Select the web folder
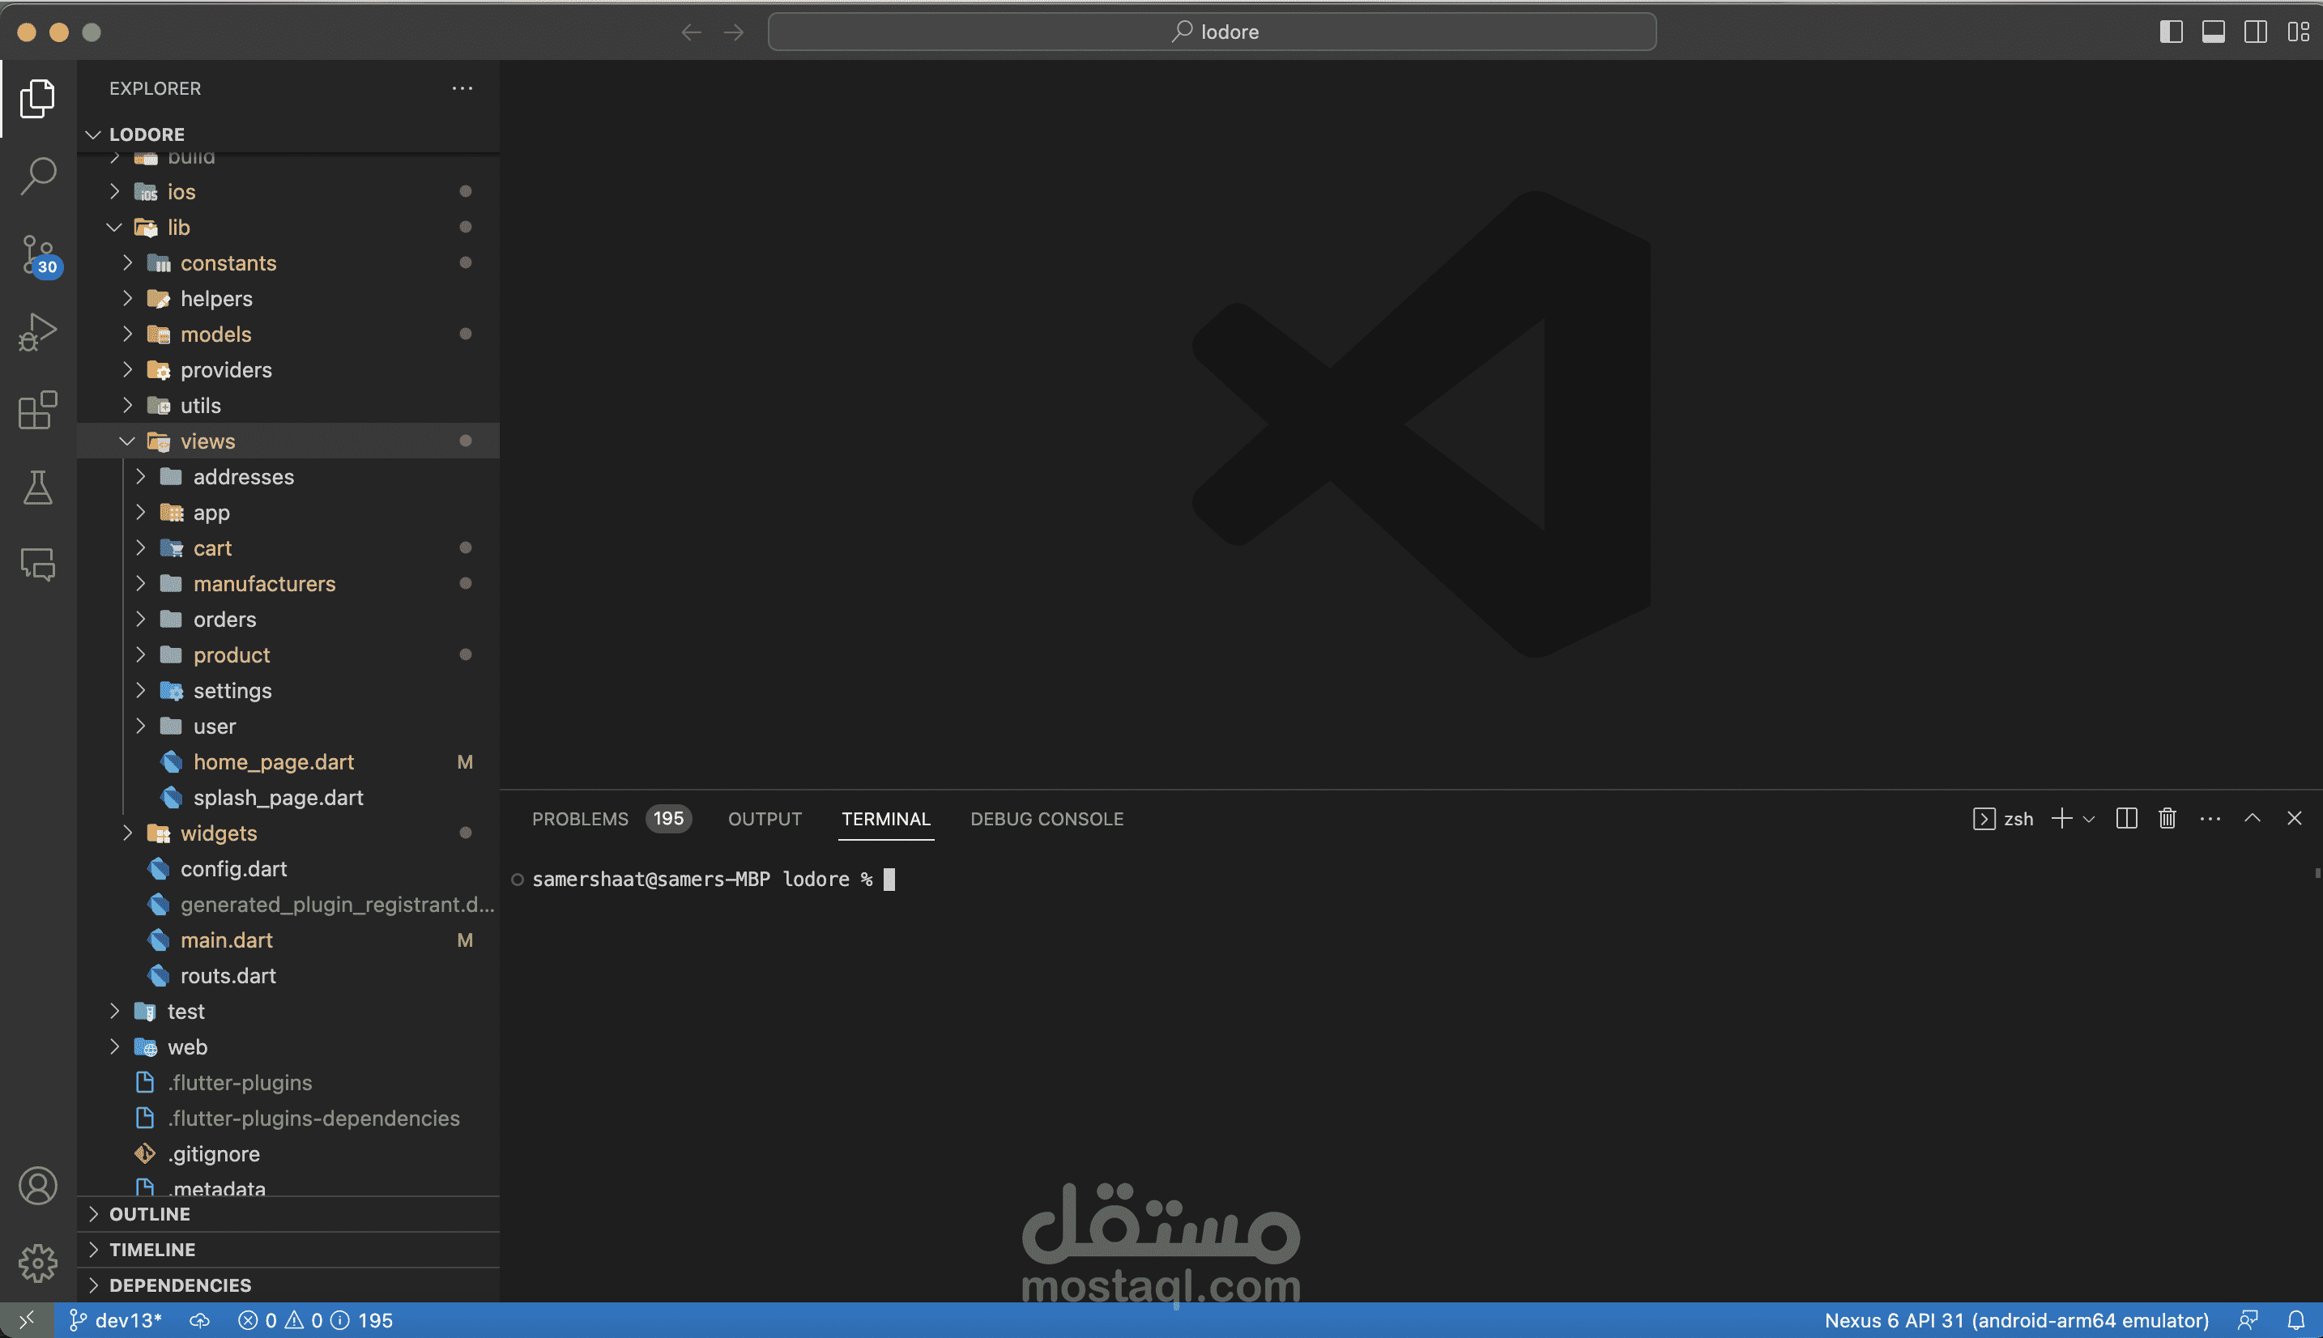Image resolution: width=2323 pixels, height=1338 pixels. pos(289,1047)
